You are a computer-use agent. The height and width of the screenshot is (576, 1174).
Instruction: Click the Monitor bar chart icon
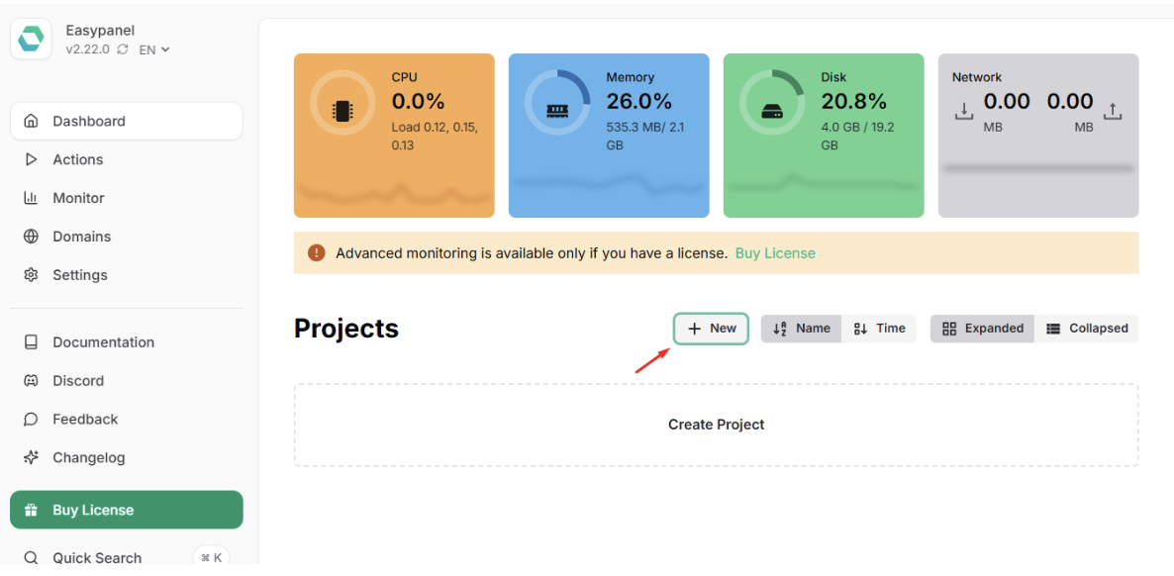[x=31, y=198]
